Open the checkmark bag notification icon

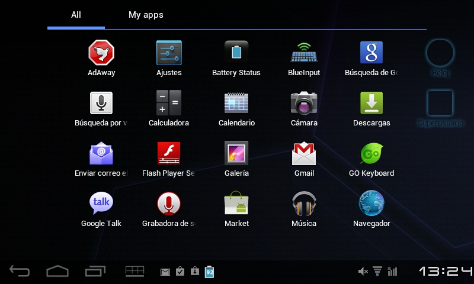(180, 272)
